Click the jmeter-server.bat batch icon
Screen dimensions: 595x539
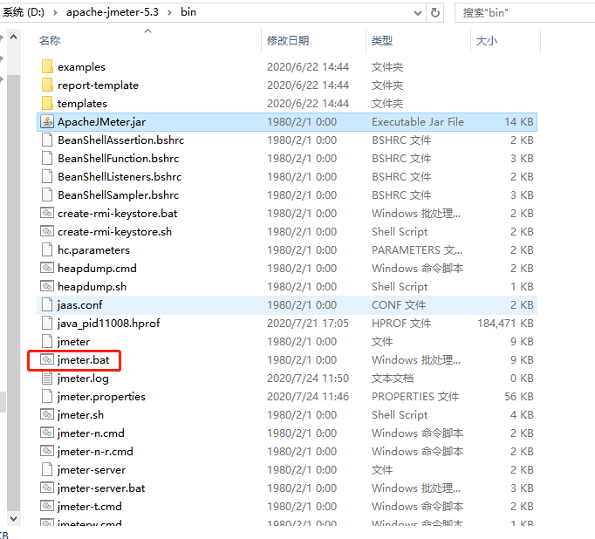47,488
